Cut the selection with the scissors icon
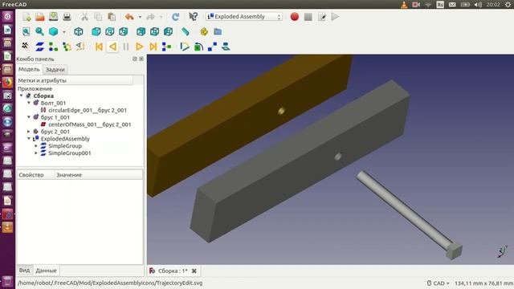Image resolution: width=514 pixels, height=289 pixels. click(84, 17)
